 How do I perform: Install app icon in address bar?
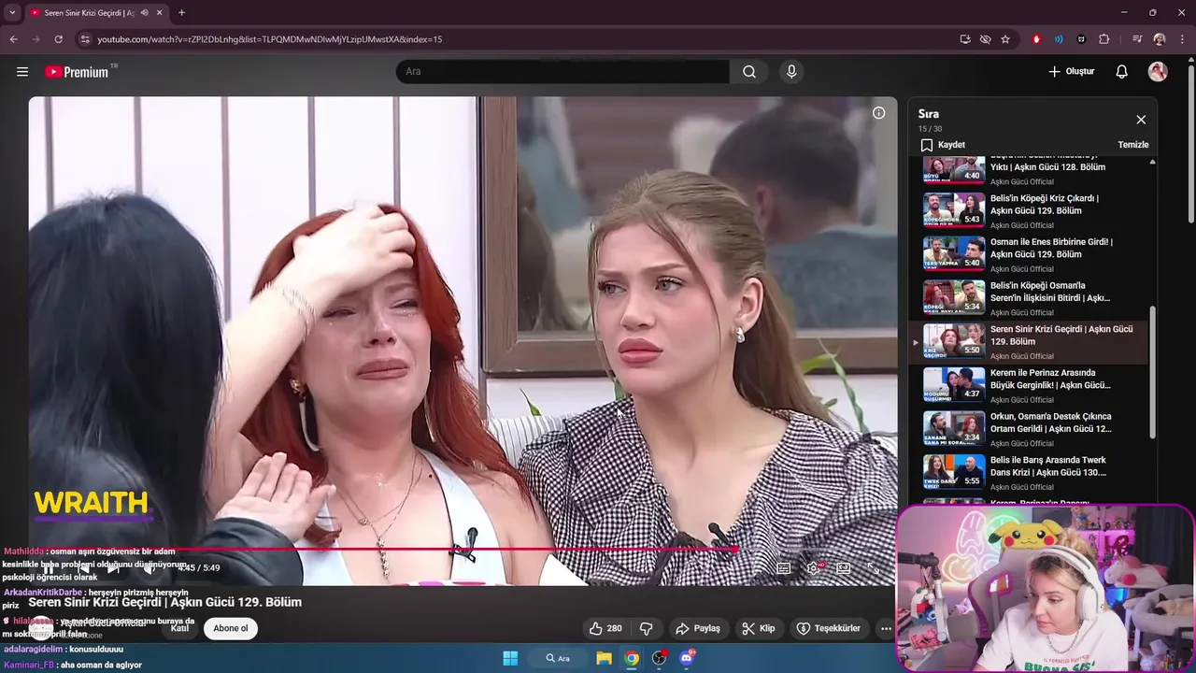pyautogui.click(x=965, y=39)
